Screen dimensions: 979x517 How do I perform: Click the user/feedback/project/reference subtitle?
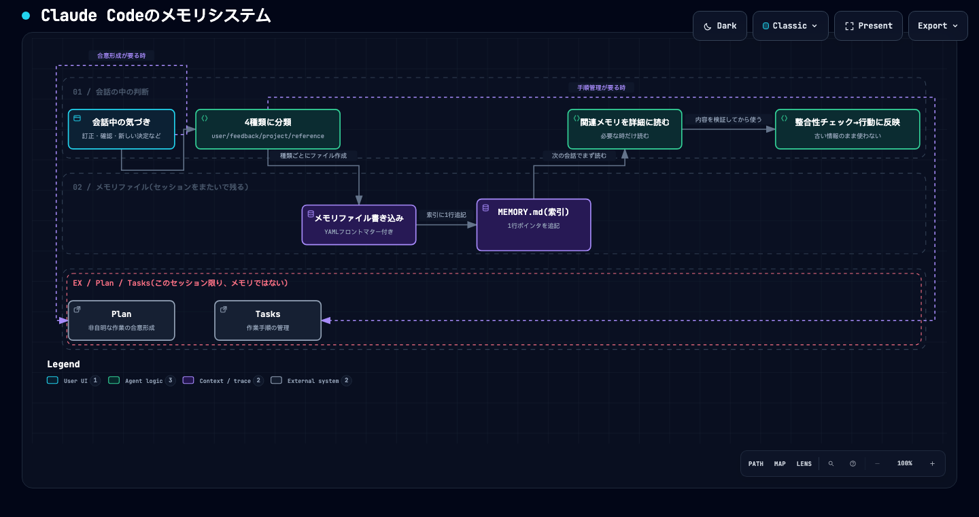click(268, 136)
